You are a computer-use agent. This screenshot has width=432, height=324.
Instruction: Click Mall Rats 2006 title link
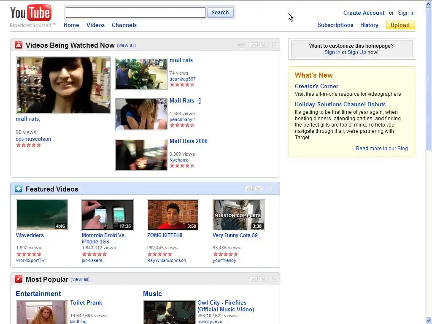pos(189,141)
